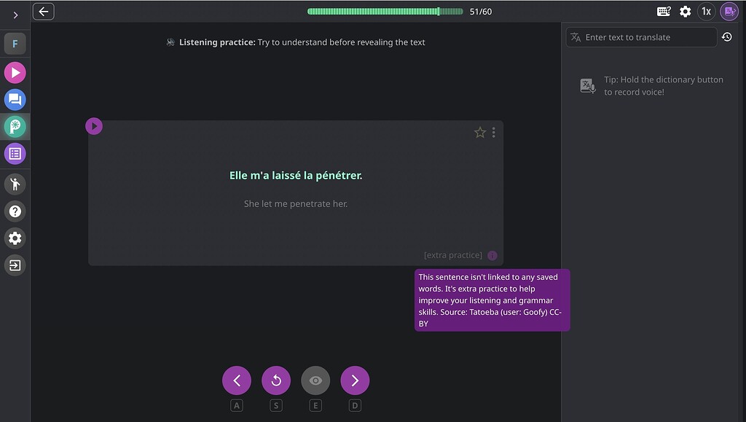Change the 1x playback speed
The image size is (746, 422).
(706, 12)
